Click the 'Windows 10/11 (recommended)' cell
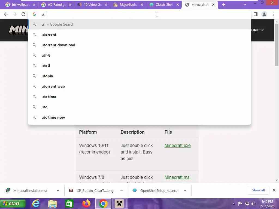This screenshot has width=279, height=209. (x=95, y=149)
